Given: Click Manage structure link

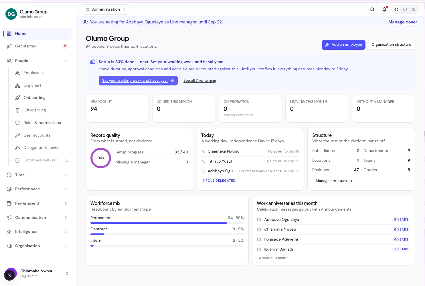Looking at the screenshot, I should pyautogui.click(x=334, y=181).
